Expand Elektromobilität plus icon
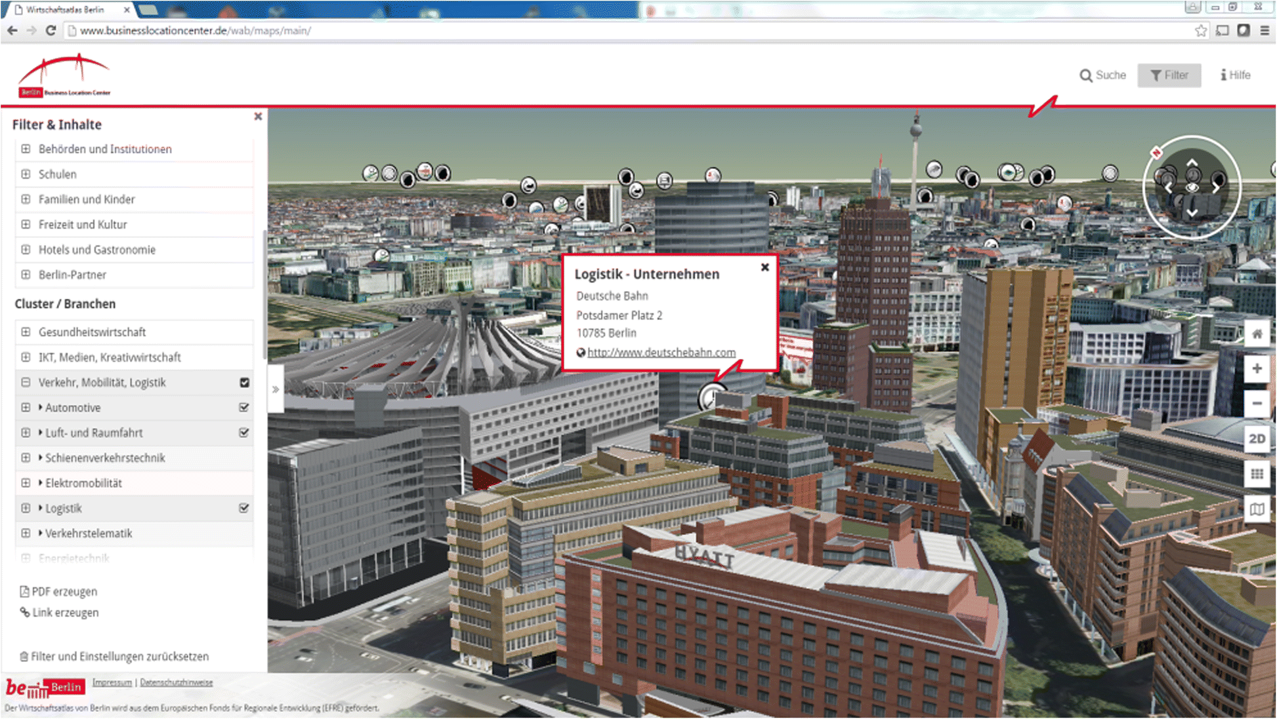Viewport: 1277px width, 719px height. coord(26,483)
